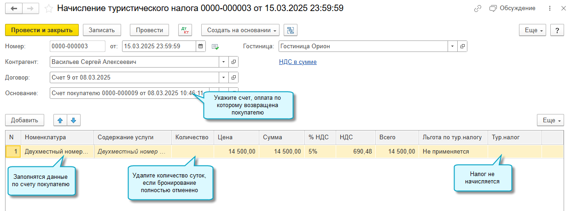Open calendar picker for document date
The width and height of the screenshot is (571, 211).
point(201,46)
